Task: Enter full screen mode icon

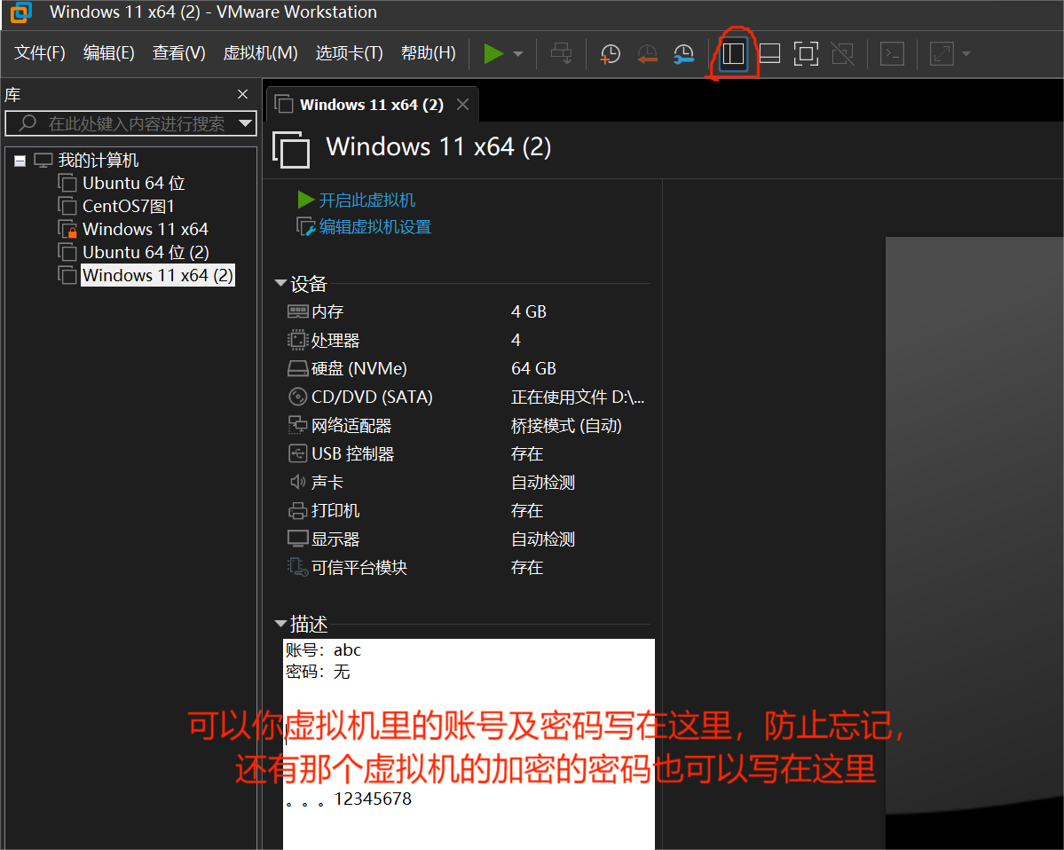Action: (x=806, y=53)
